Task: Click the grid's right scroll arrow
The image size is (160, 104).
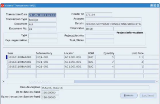Action: (157, 82)
